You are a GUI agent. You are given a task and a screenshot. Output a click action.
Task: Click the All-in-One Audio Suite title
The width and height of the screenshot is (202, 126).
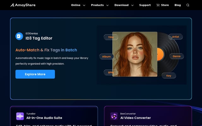pos(44,118)
